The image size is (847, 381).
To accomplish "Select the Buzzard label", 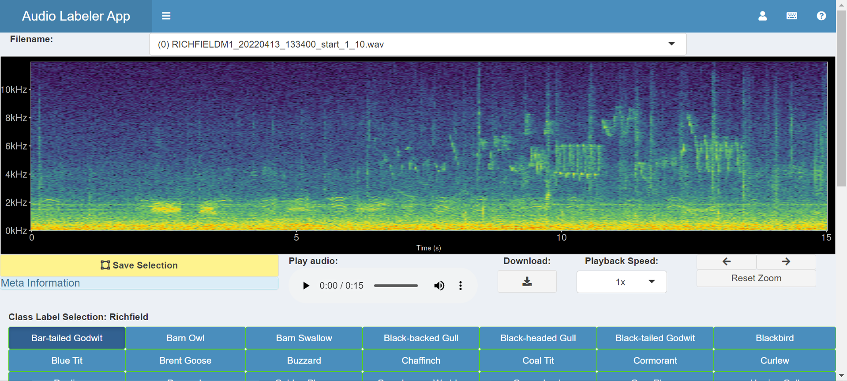I will [x=304, y=360].
